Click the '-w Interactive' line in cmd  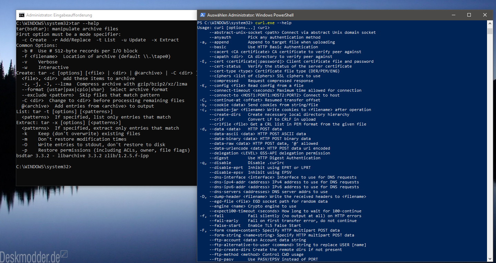45,67
